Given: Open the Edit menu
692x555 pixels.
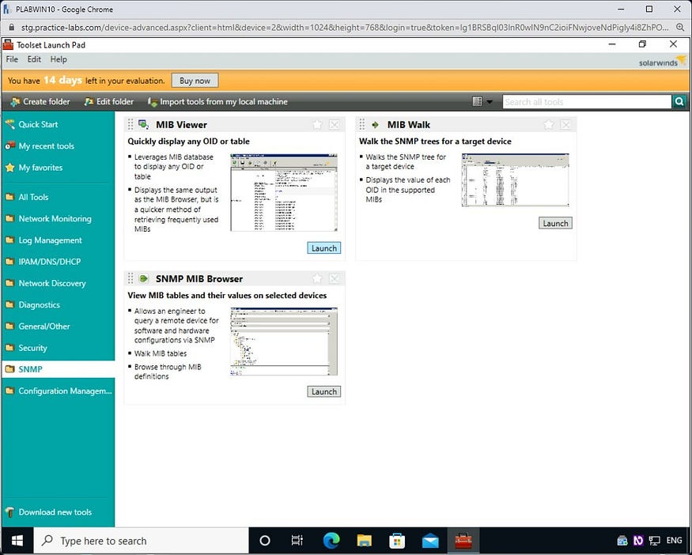Looking at the screenshot, I should pos(34,59).
